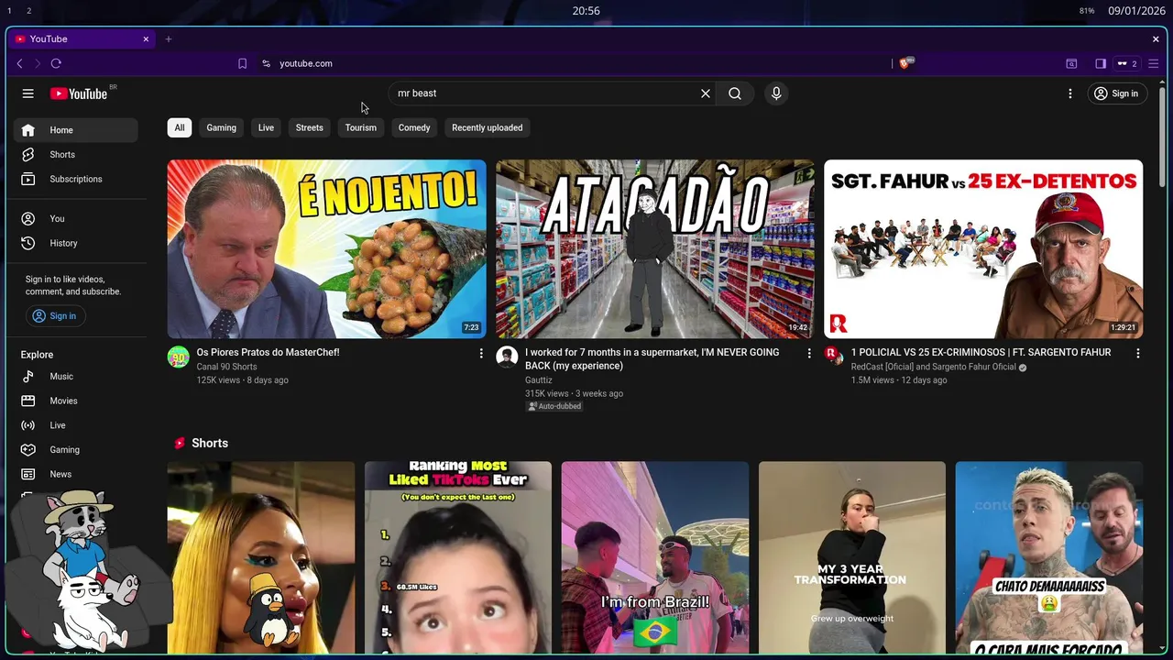Screen dimensions: 1173x660
Task: Click the sidebar Sign in button
Action: point(55,316)
